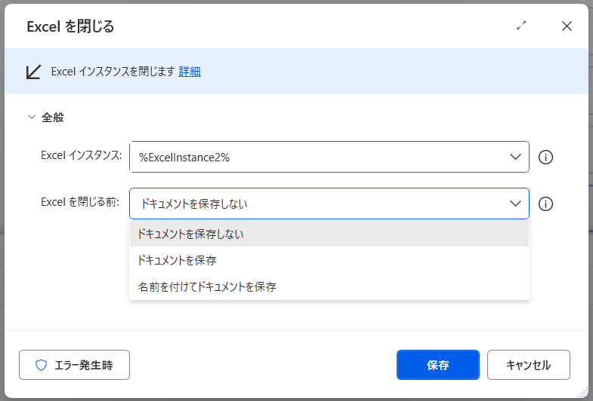Screen dimensions: 593x401
Task: Collapse the 全般 section chevron
Action: [x=31, y=118]
